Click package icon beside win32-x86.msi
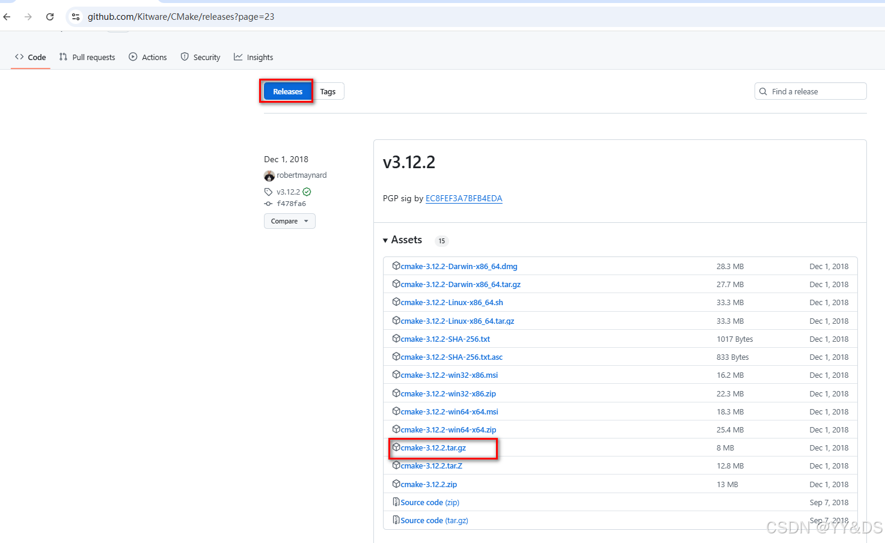885x543 pixels. [x=396, y=374]
